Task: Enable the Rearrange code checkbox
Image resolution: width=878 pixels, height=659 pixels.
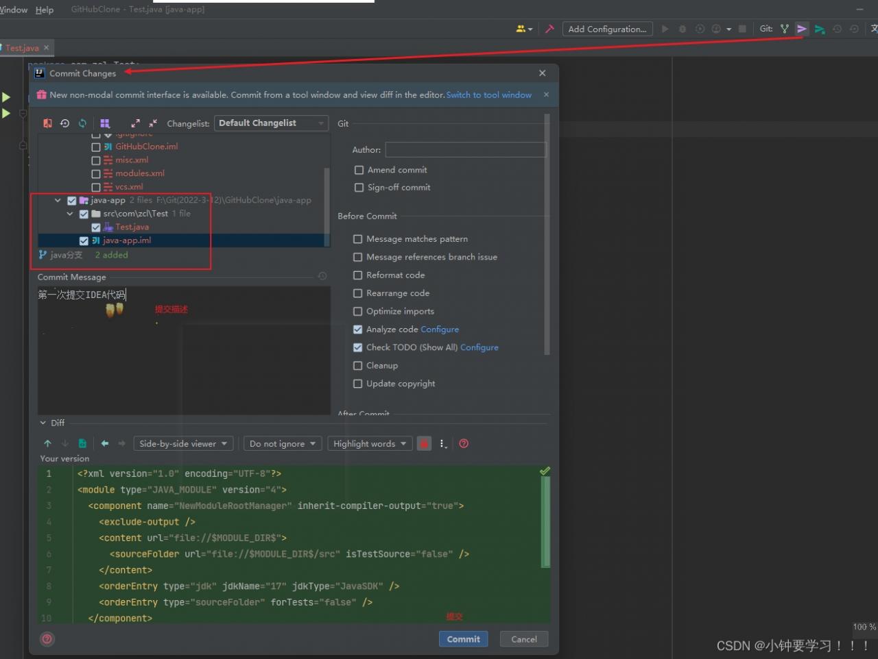Action: tap(357, 293)
